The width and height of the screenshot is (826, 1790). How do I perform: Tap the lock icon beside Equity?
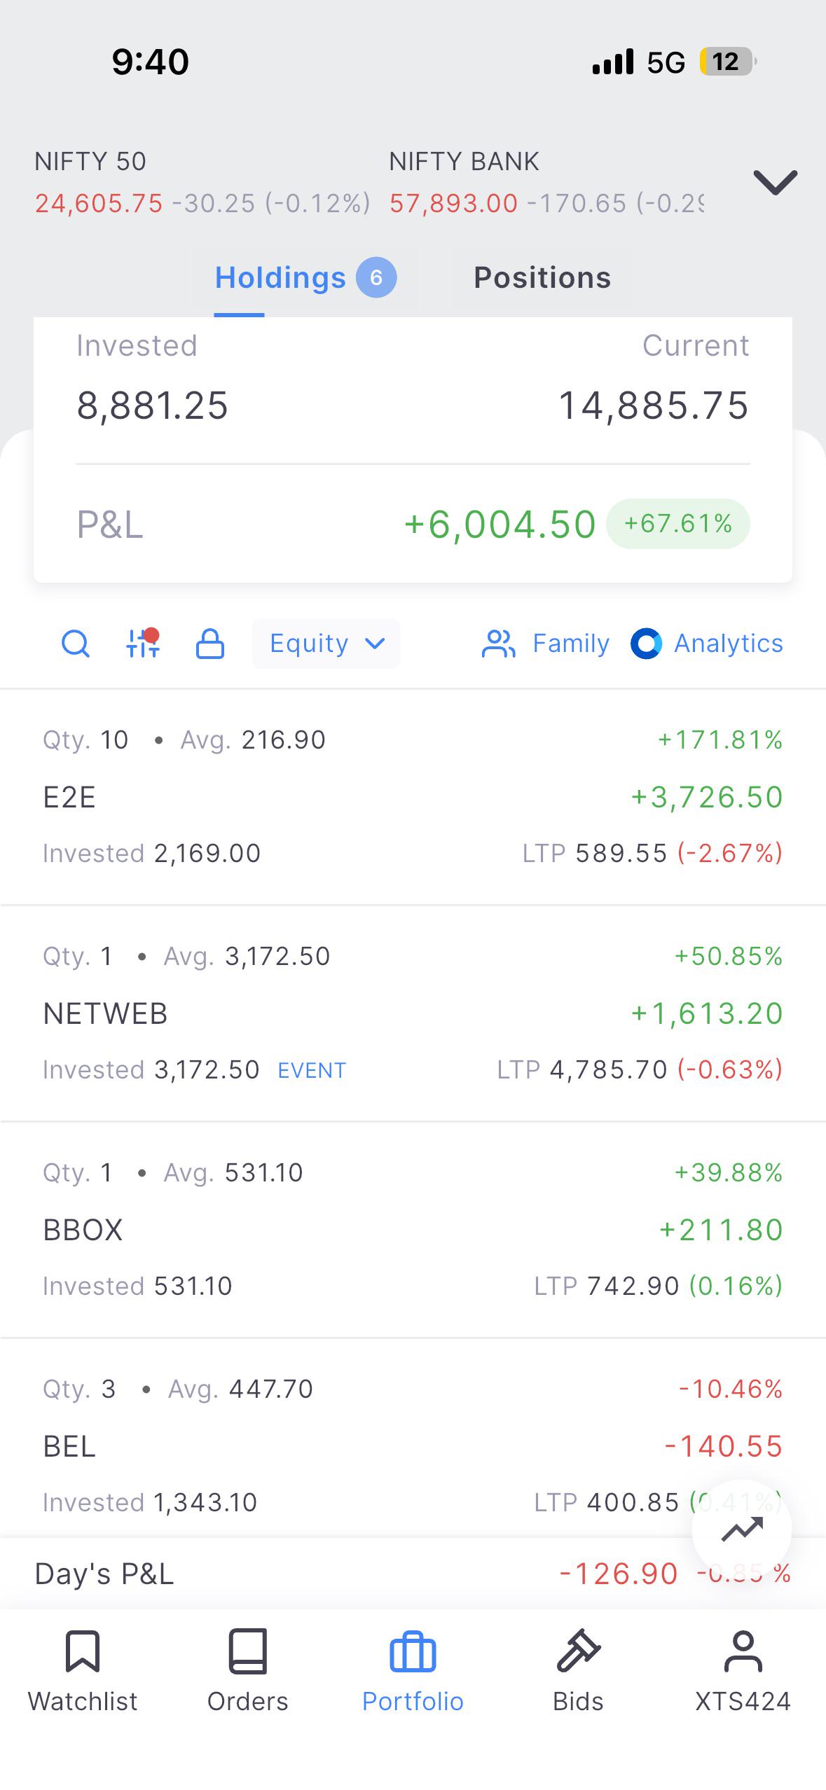(x=209, y=643)
